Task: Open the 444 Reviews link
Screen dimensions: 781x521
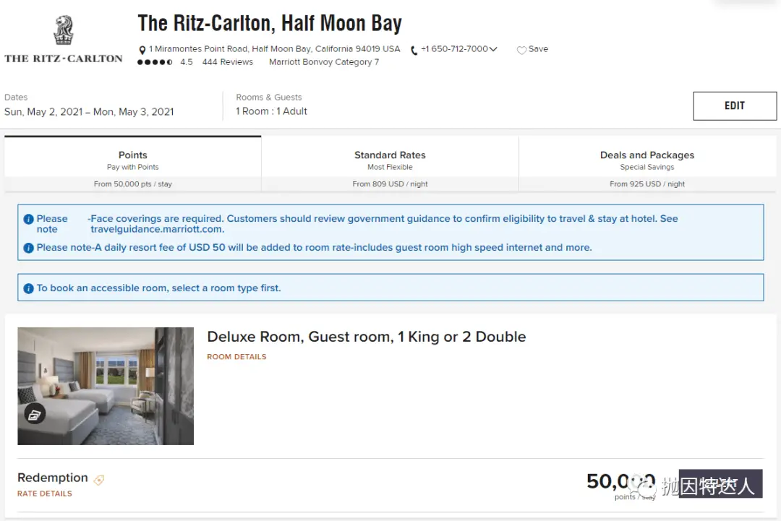Action: tap(227, 62)
